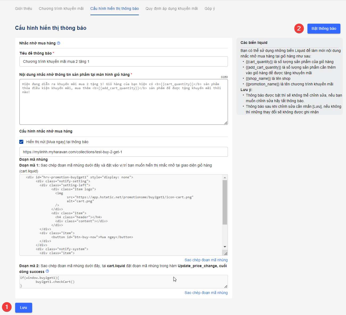The height and width of the screenshot is (315, 346).
Task: Open help icon after 'dòng success'
Action: [47, 271]
